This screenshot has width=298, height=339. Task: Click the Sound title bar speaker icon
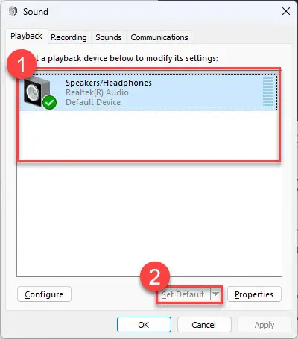click(13, 11)
